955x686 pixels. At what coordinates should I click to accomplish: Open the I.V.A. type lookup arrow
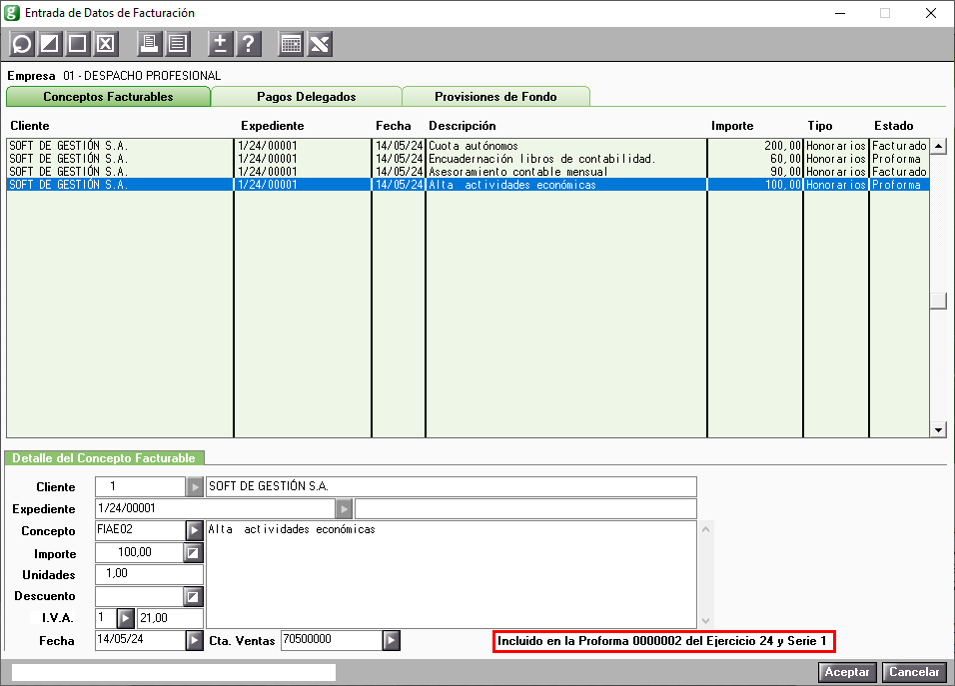pyautogui.click(x=126, y=618)
